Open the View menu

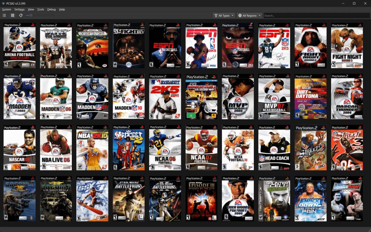point(31,9)
